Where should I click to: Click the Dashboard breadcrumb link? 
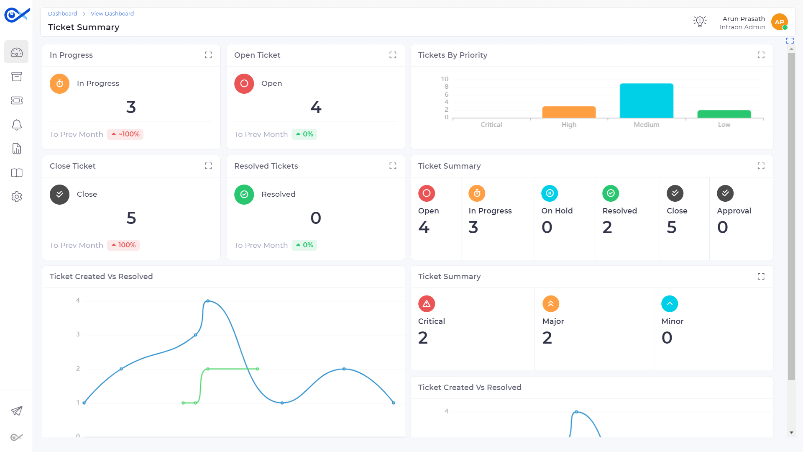coord(62,13)
